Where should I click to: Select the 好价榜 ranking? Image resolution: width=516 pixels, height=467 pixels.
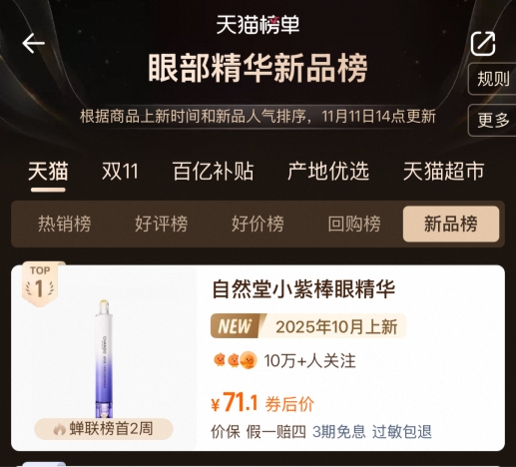(x=258, y=224)
